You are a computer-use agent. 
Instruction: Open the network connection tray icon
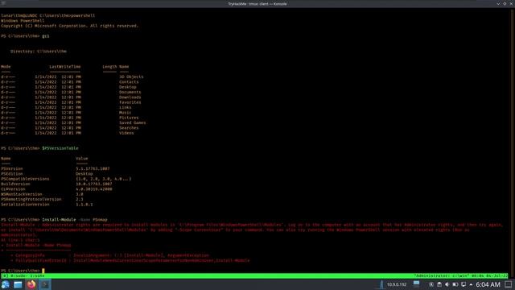(x=416, y=284)
